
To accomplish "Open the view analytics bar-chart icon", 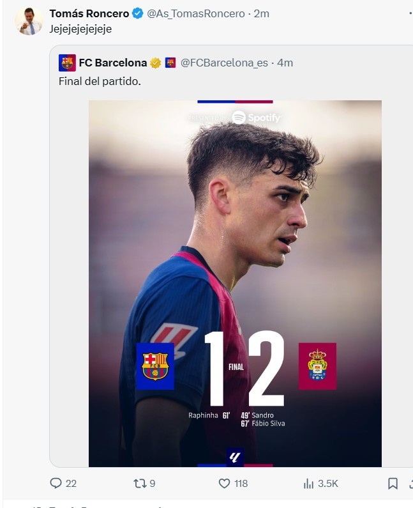I will click(309, 484).
